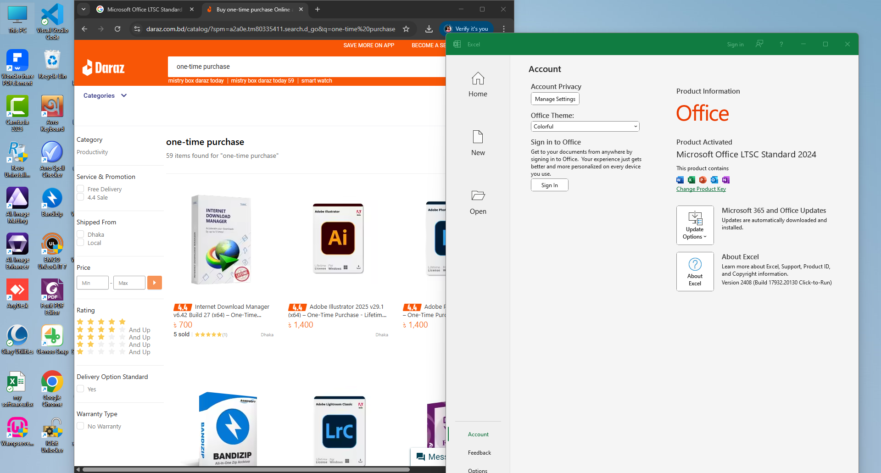Image resolution: width=881 pixels, height=473 pixels.
Task: Click Change Product Key link
Action: pyautogui.click(x=701, y=189)
